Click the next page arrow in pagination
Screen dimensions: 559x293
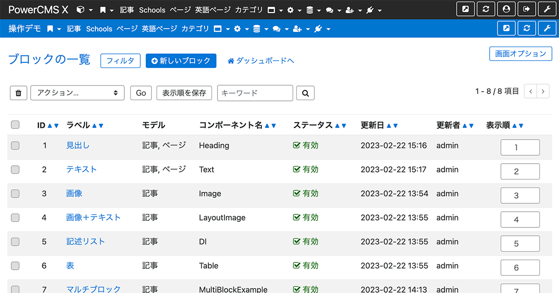coord(543,91)
